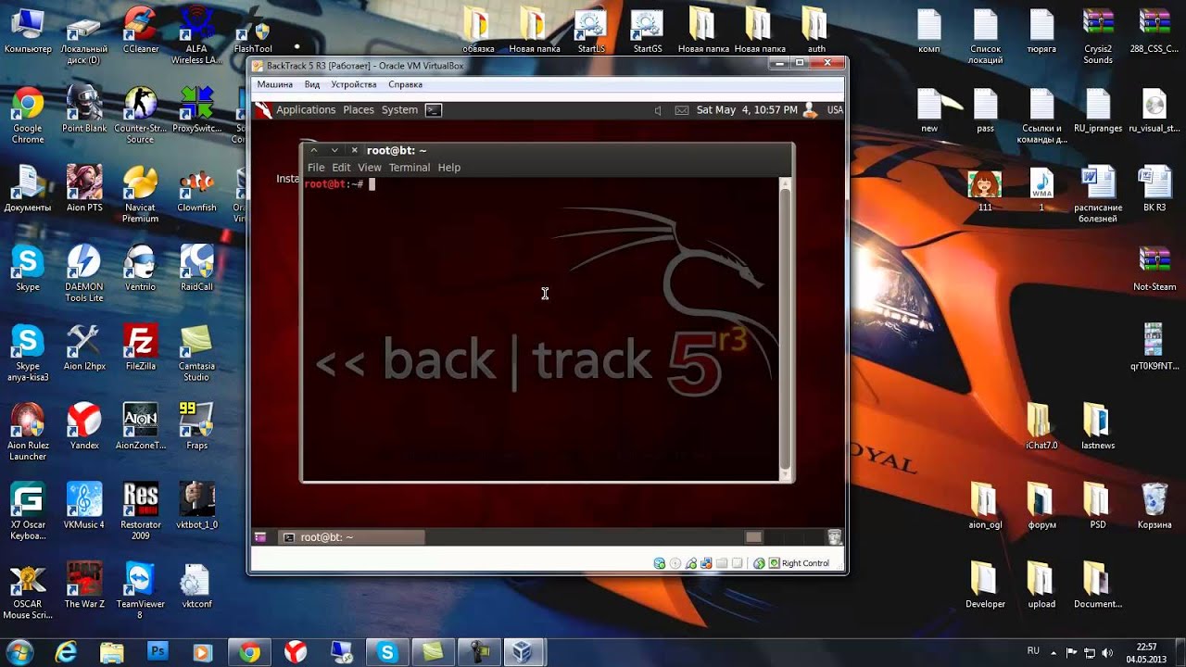Screen dimensions: 1186x667
Task: Switch to Chrome in the Windows taskbar
Action: 249,652
